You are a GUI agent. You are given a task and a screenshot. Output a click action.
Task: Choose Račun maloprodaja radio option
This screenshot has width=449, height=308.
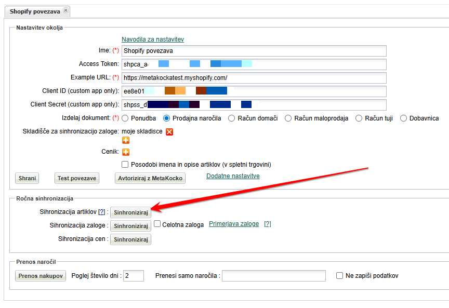pos(288,118)
